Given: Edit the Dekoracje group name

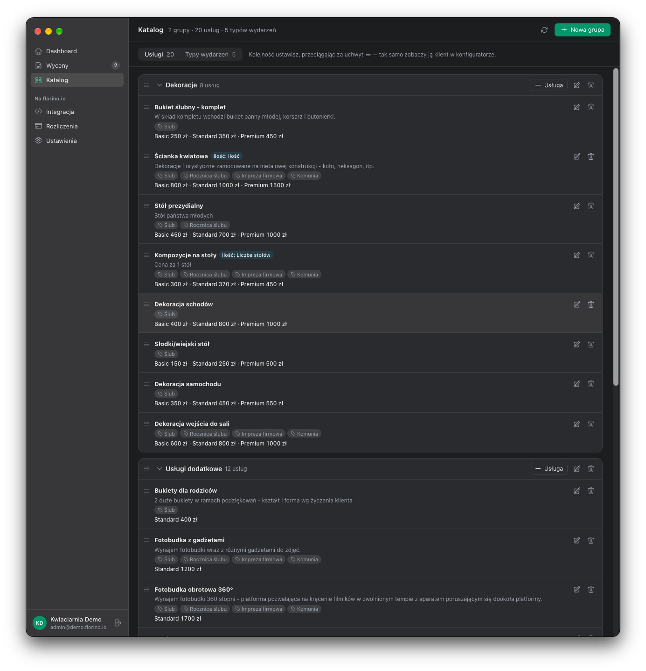Looking at the screenshot, I should pyautogui.click(x=577, y=85).
